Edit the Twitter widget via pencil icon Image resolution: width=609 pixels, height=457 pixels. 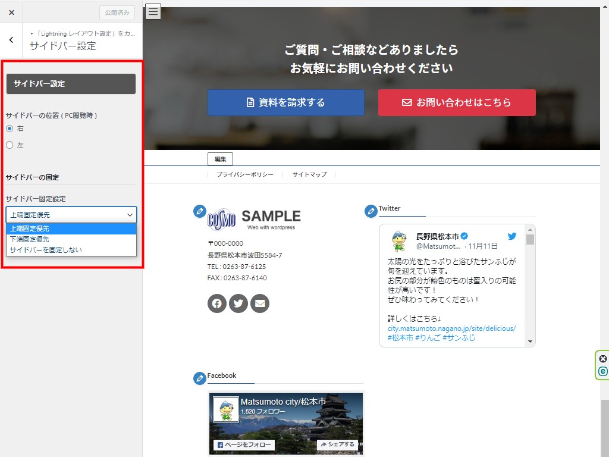pyautogui.click(x=371, y=211)
